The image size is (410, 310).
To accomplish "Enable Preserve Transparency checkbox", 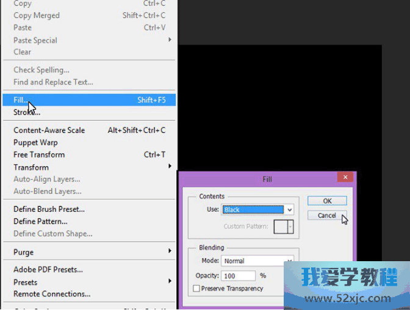I will (x=196, y=289).
